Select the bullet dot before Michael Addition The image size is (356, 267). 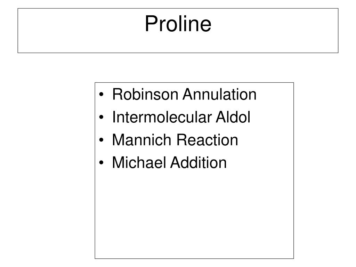pos(101,163)
